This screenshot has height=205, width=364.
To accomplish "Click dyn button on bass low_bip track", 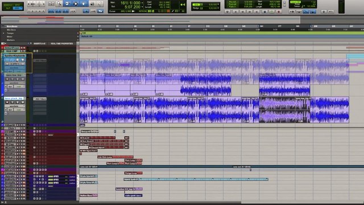I will (10, 87).
